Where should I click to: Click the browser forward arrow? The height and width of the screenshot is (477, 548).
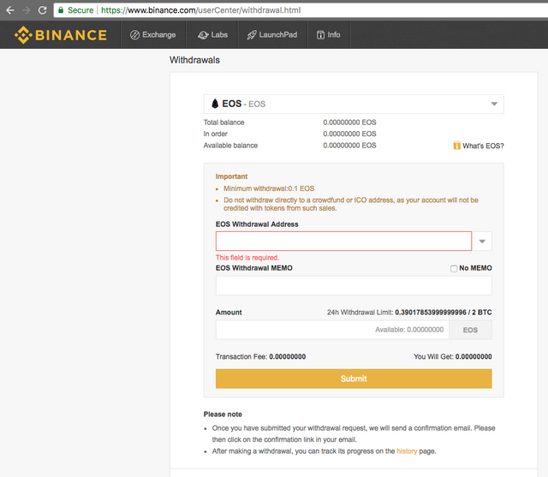pyautogui.click(x=27, y=10)
